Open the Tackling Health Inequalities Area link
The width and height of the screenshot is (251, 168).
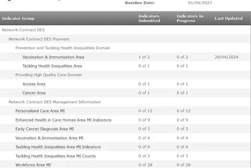tap(52, 66)
